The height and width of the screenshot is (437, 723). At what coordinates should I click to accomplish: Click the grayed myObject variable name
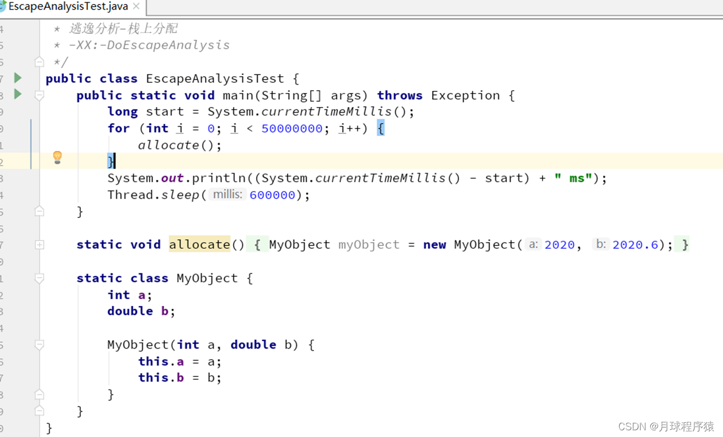369,244
